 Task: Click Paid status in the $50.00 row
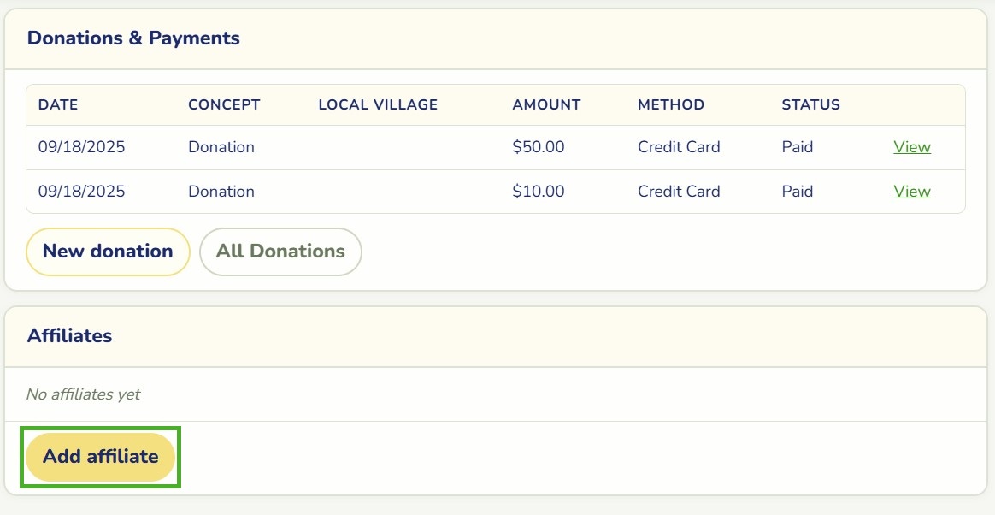pos(797,146)
